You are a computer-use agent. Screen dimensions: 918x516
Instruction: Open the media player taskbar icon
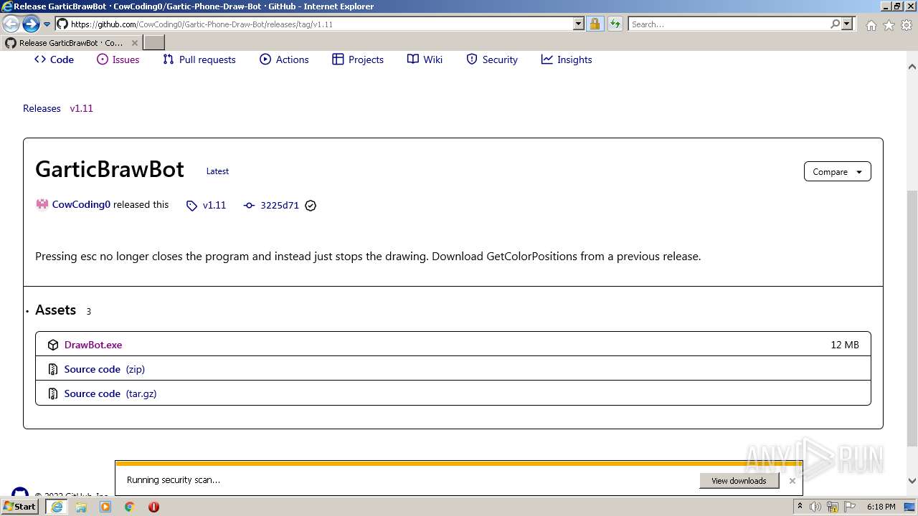click(105, 507)
